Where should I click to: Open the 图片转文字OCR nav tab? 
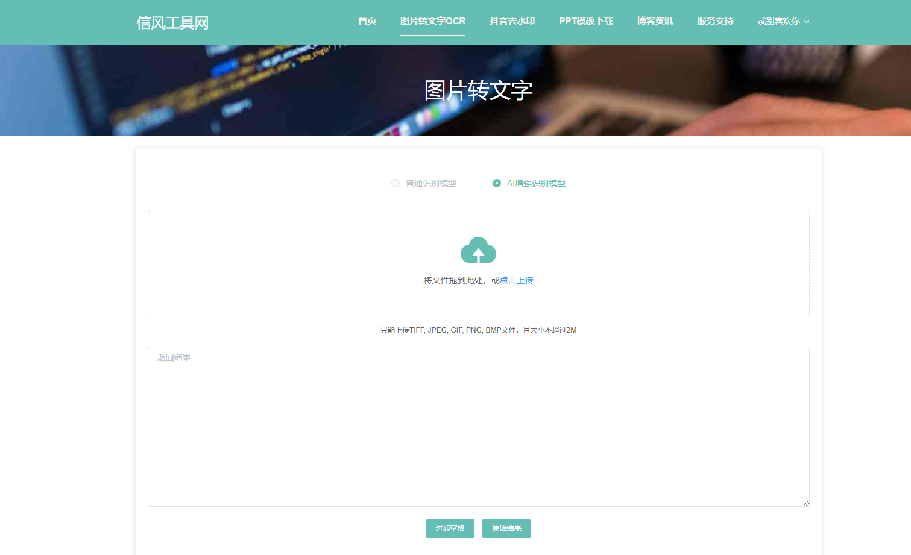[433, 21]
